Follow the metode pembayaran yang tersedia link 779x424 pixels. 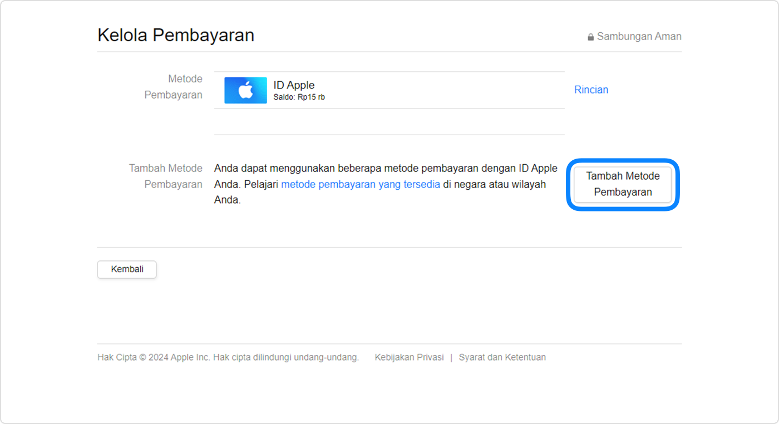pos(361,184)
